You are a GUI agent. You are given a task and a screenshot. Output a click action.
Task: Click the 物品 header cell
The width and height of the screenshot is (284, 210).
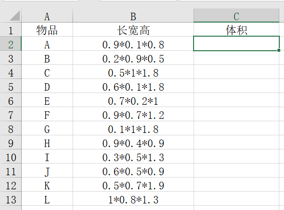point(47,30)
